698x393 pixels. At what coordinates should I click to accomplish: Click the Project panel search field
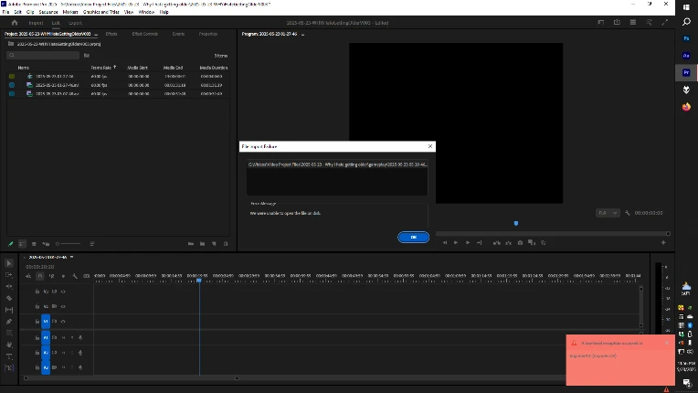(x=43, y=55)
